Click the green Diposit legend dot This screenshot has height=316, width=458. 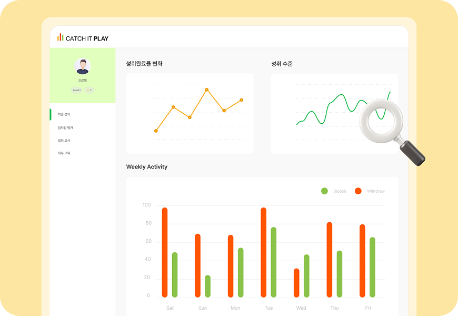tap(324, 191)
